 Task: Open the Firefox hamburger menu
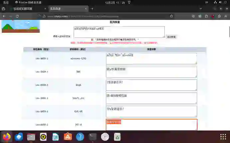pyautogui.click(x=225, y=16)
